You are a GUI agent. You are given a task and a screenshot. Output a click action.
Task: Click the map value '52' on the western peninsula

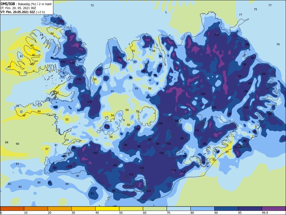(67, 119)
